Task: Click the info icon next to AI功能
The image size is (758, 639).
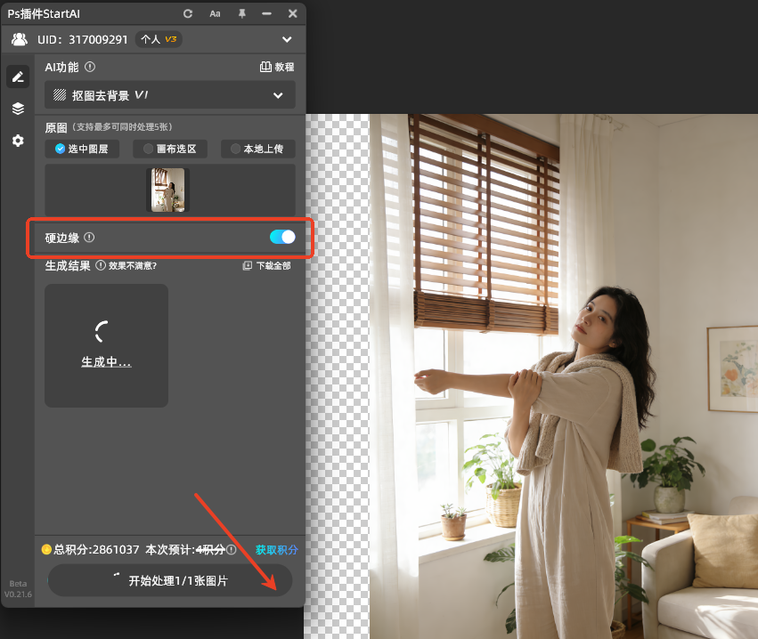Action: (89, 67)
